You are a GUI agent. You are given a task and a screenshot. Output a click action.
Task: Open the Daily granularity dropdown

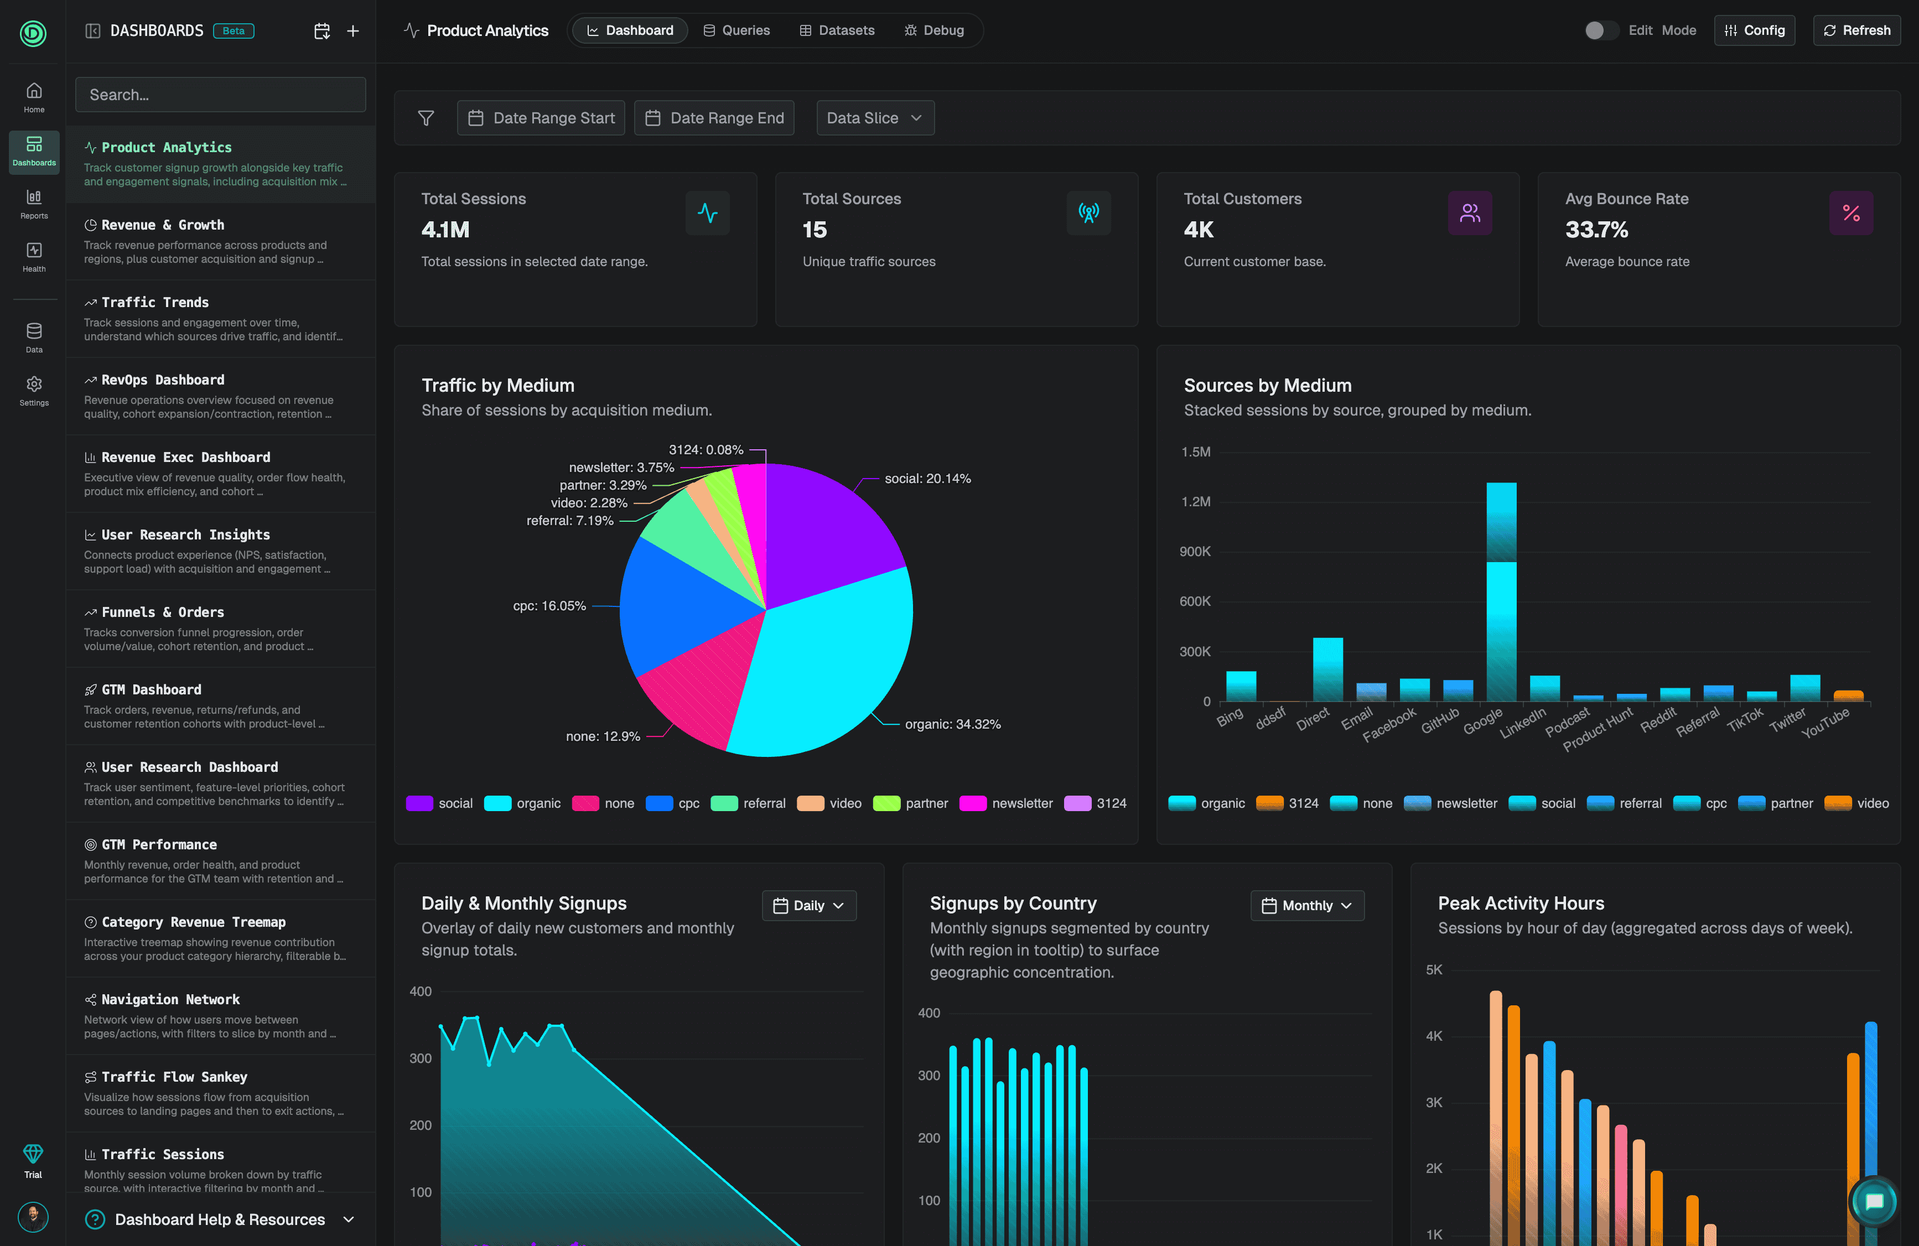(x=809, y=906)
